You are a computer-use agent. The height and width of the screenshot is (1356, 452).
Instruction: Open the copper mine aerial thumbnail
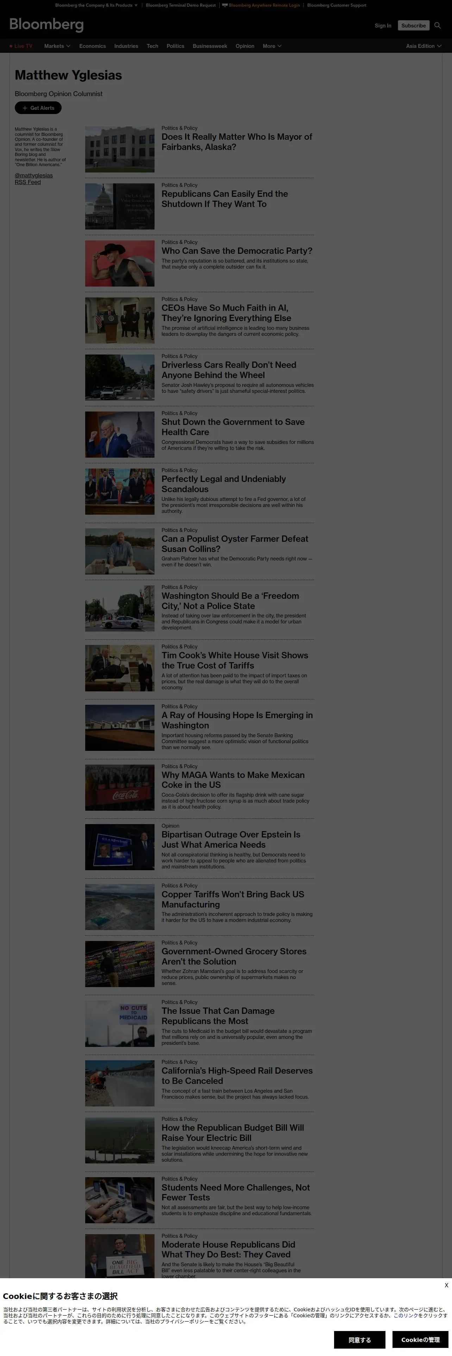click(x=120, y=906)
